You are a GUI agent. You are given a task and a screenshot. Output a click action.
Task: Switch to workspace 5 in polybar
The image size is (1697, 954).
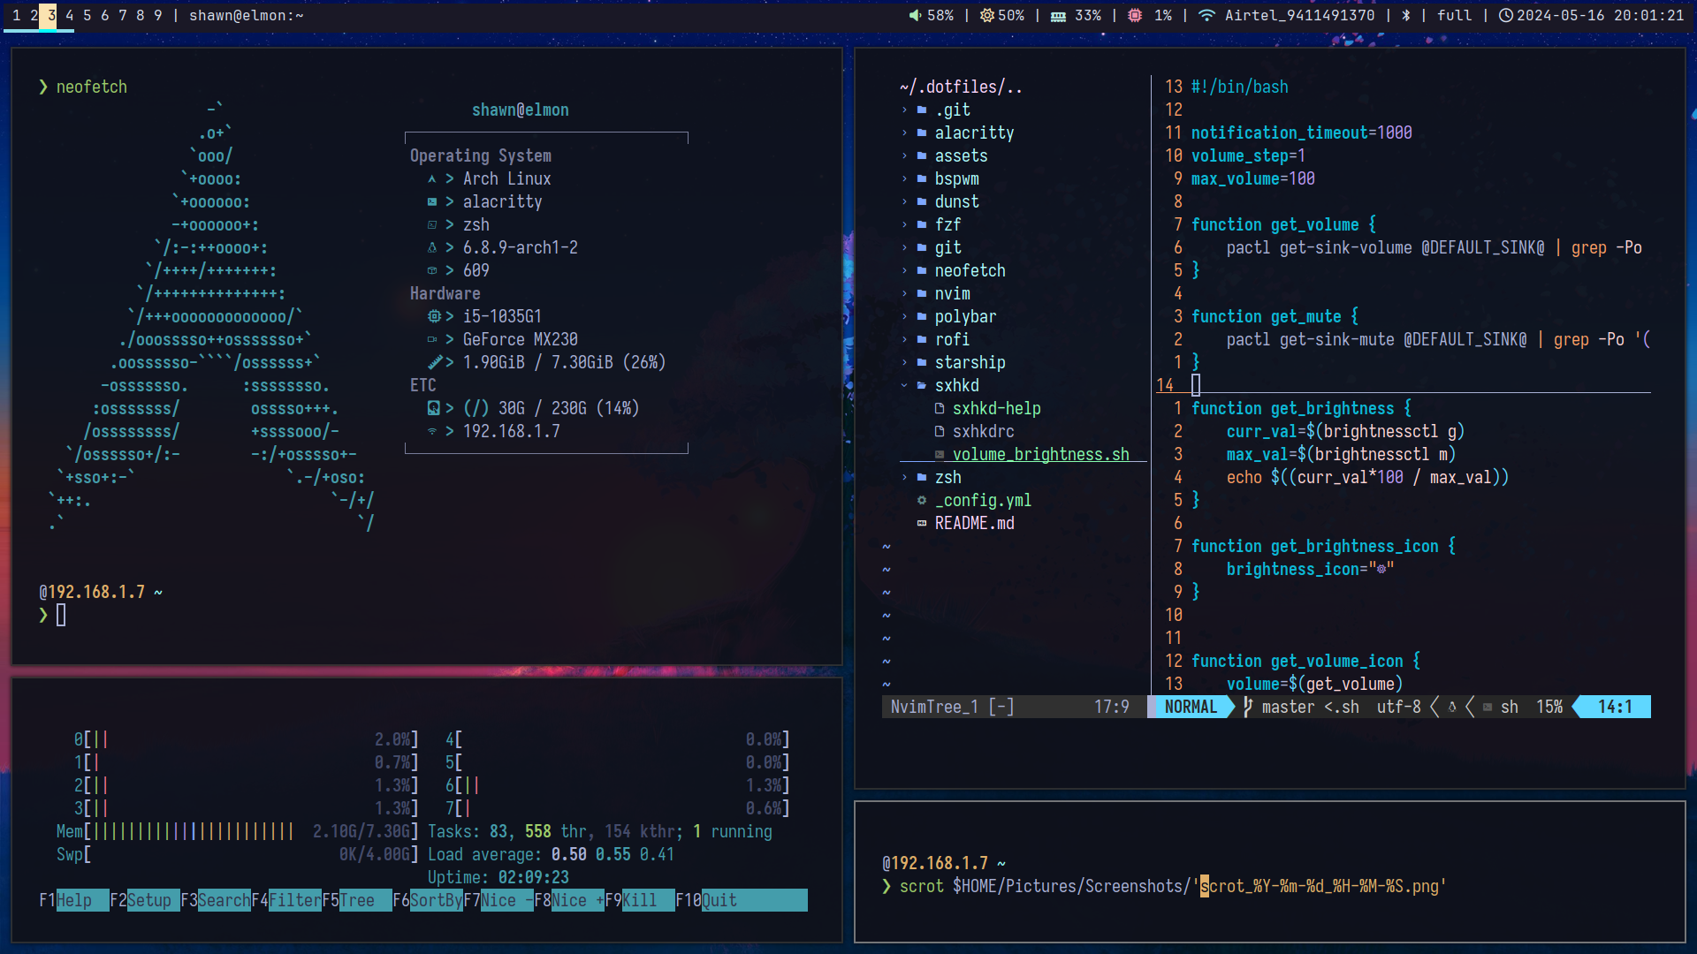(x=88, y=15)
